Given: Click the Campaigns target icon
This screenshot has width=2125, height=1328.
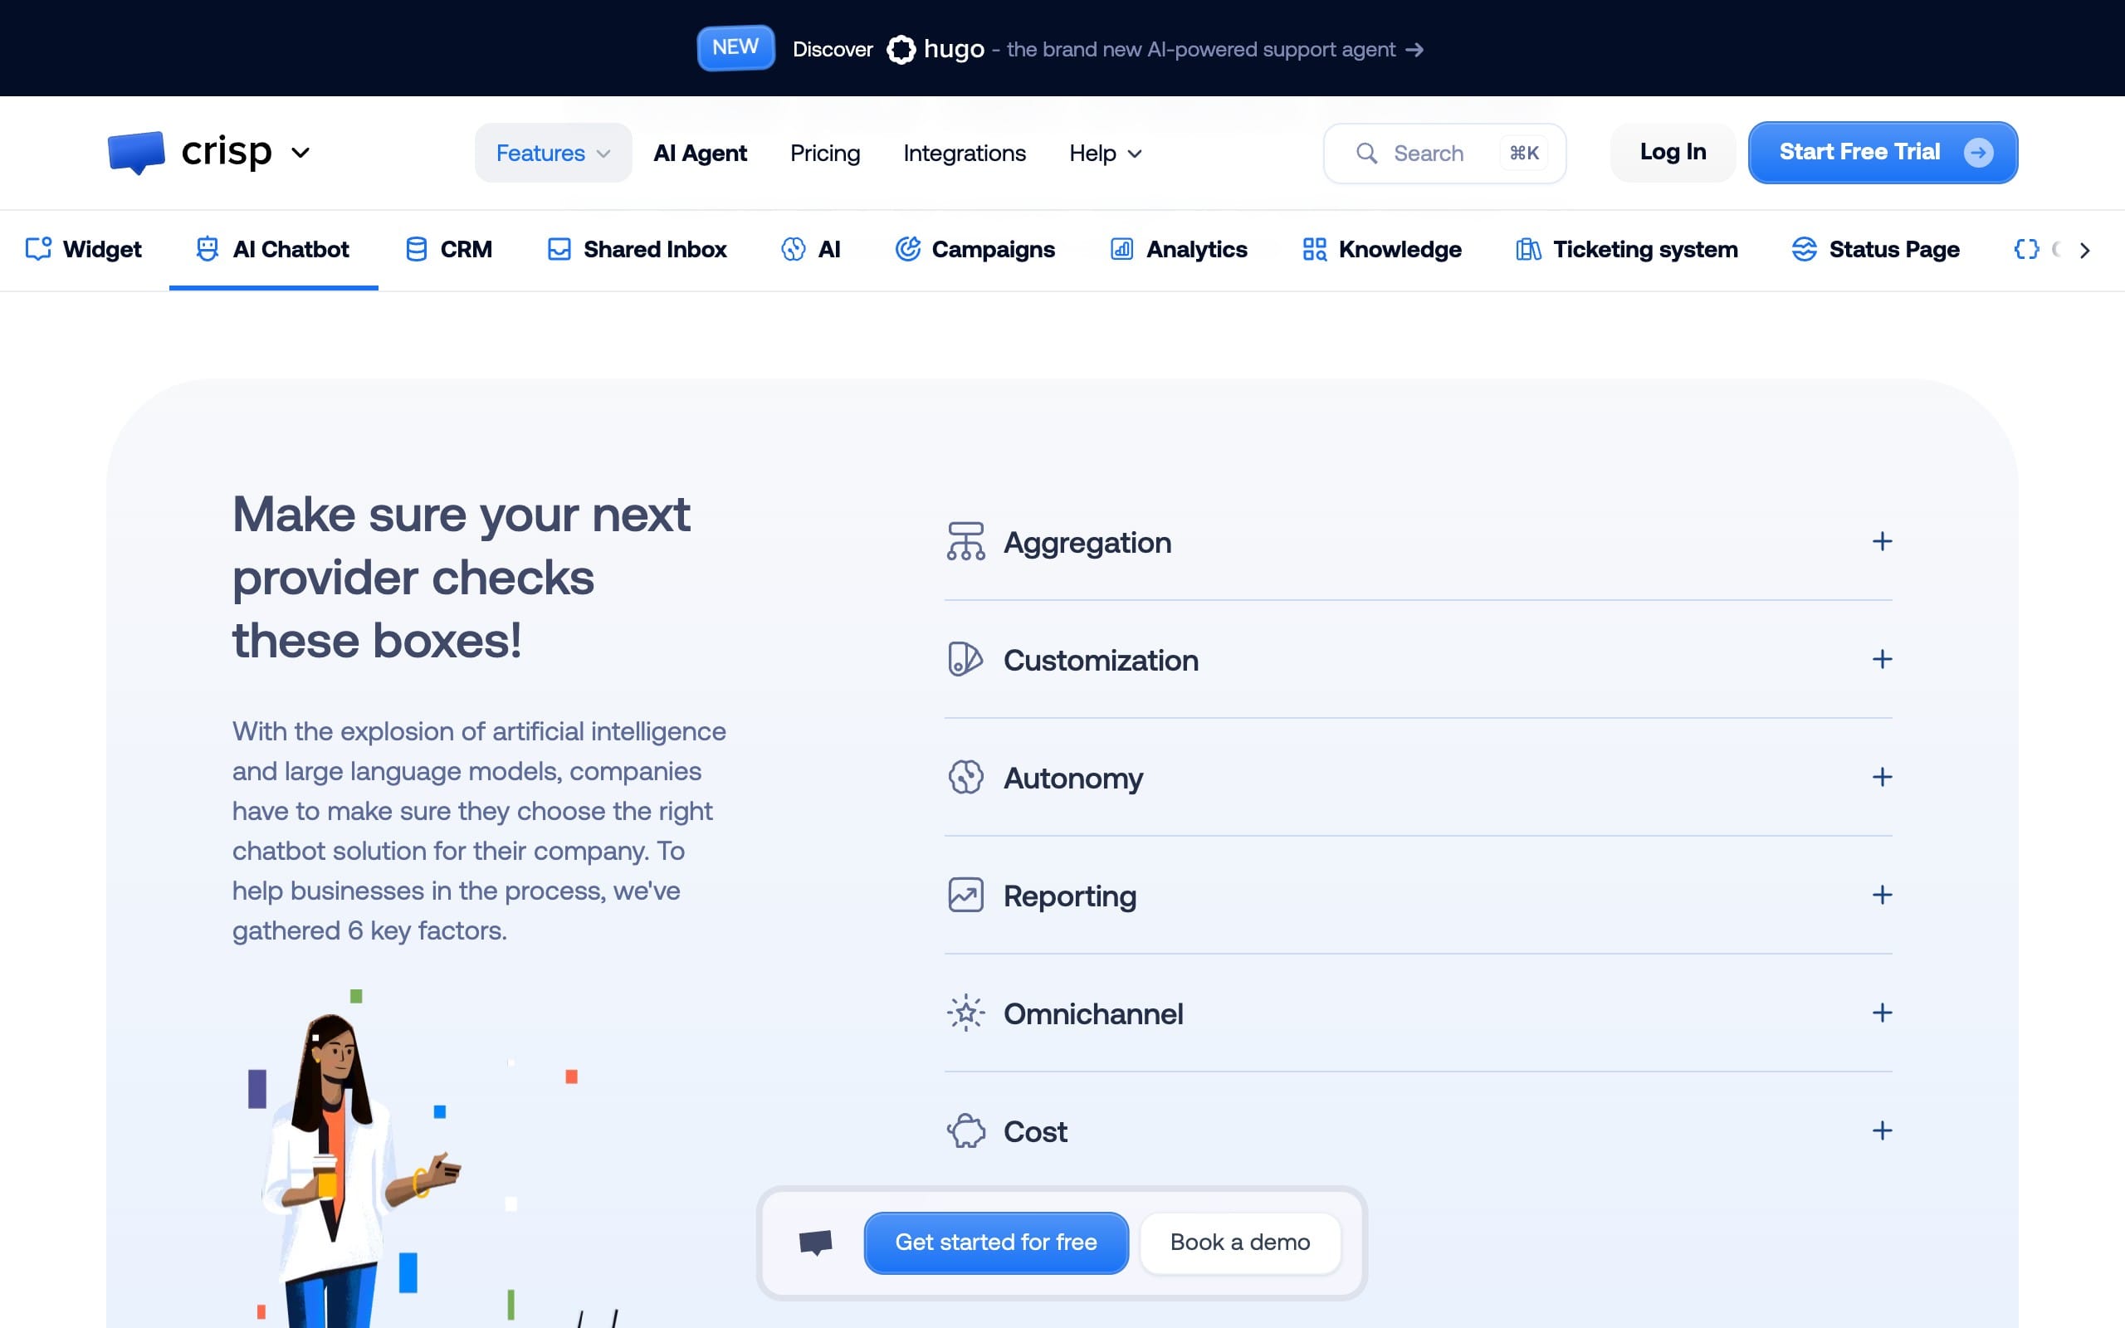Looking at the screenshot, I should pos(908,250).
